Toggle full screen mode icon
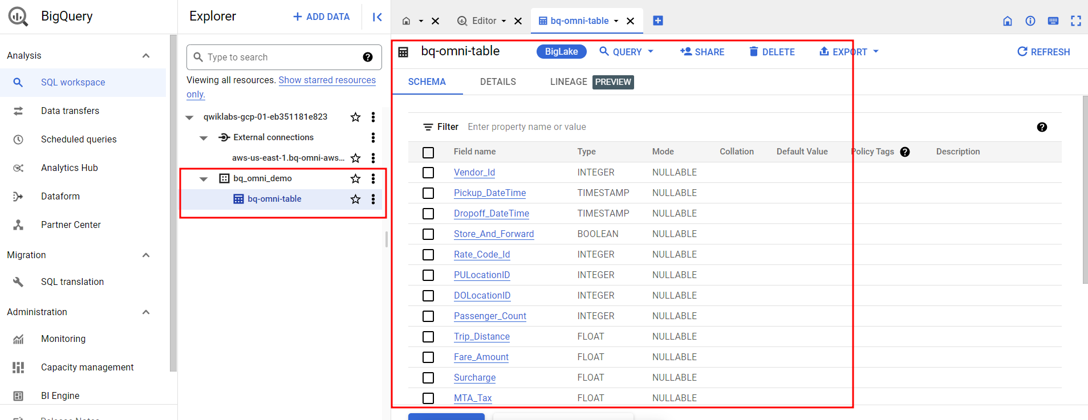The image size is (1088, 420). [1076, 21]
